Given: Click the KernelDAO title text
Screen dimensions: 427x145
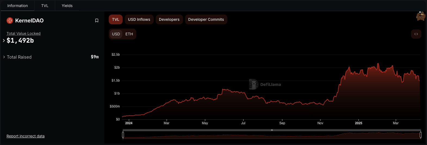Looking at the screenshot, I should (29, 21).
